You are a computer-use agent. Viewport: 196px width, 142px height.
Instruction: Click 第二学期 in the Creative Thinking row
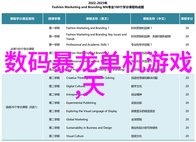(54, 78)
